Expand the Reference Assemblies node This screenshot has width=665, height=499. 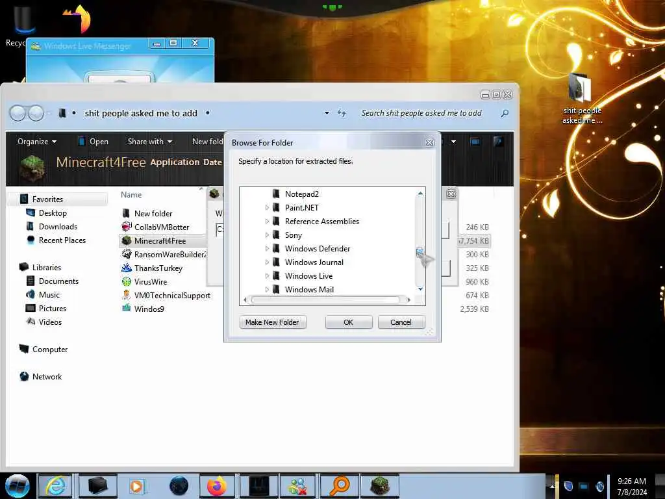tap(267, 221)
